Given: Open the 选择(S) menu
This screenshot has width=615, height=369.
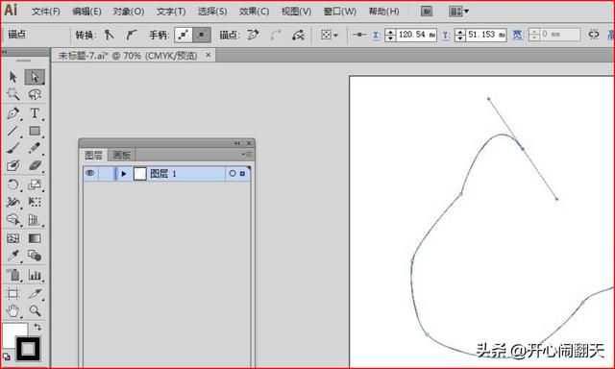Looking at the screenshot, I should pyautogui.click(x=212, y=12).
